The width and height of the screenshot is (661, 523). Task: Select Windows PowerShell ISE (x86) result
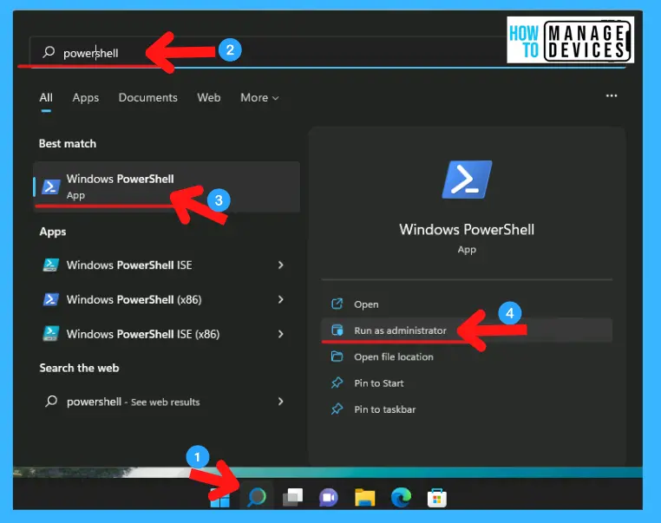pos(167,334)
